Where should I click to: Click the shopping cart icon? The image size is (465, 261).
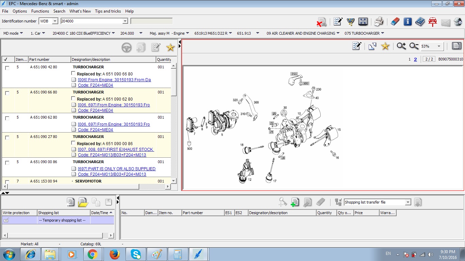[x=351, y=22]
